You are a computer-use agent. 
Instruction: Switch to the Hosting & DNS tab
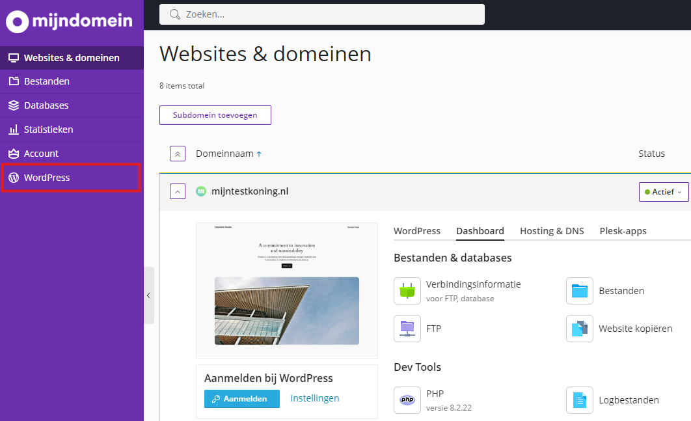coord(552,231)
